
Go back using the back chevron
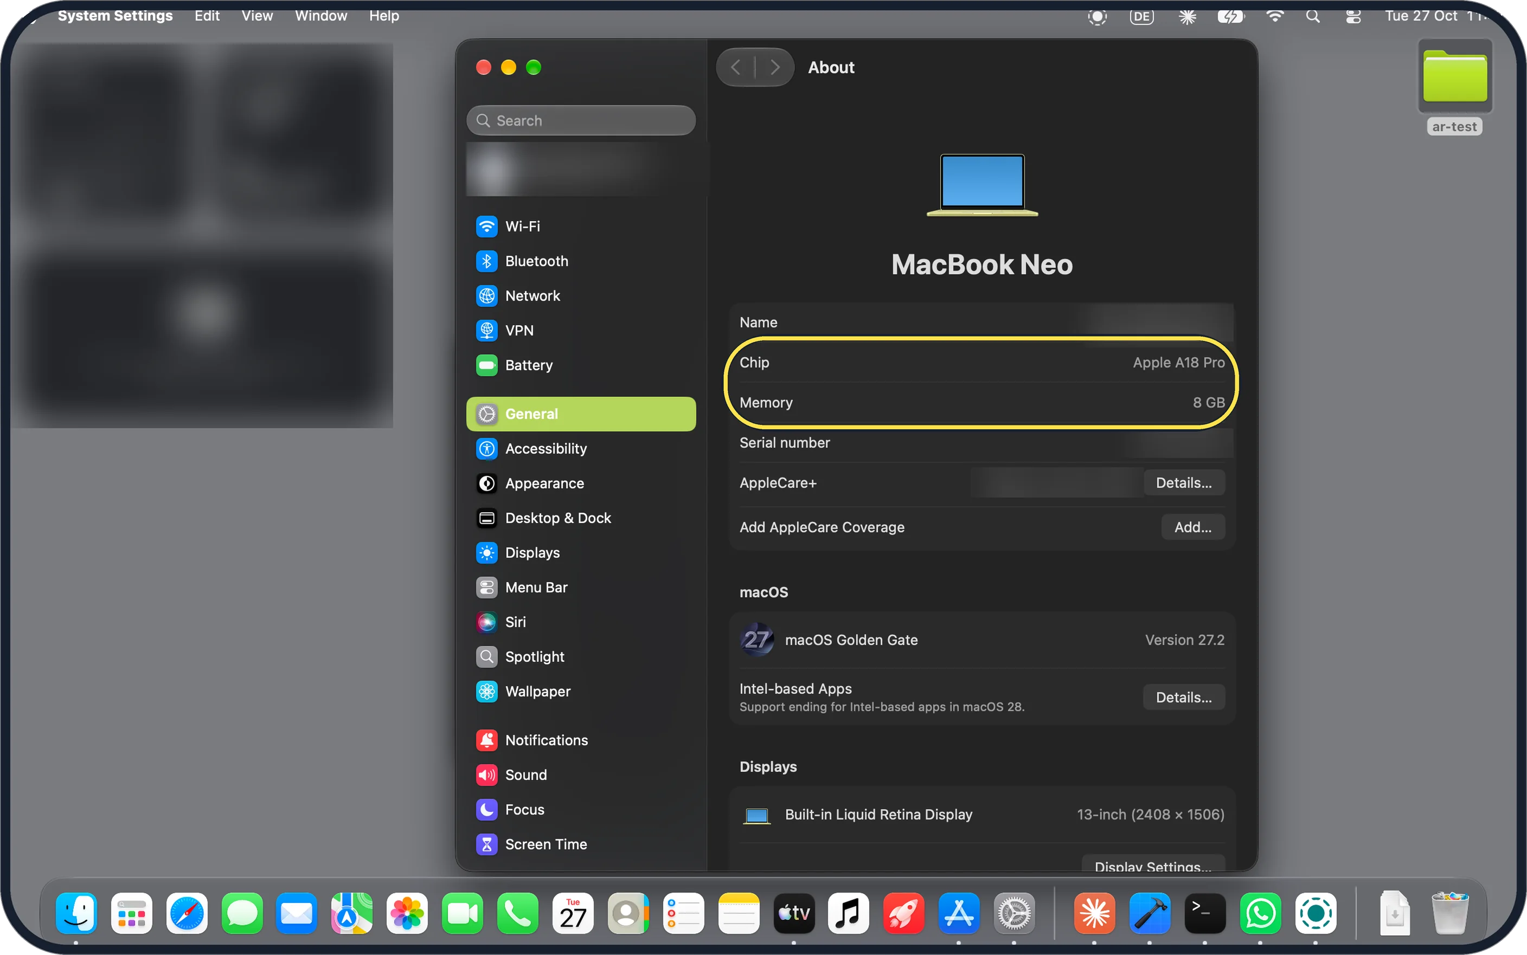click(735, 67)
